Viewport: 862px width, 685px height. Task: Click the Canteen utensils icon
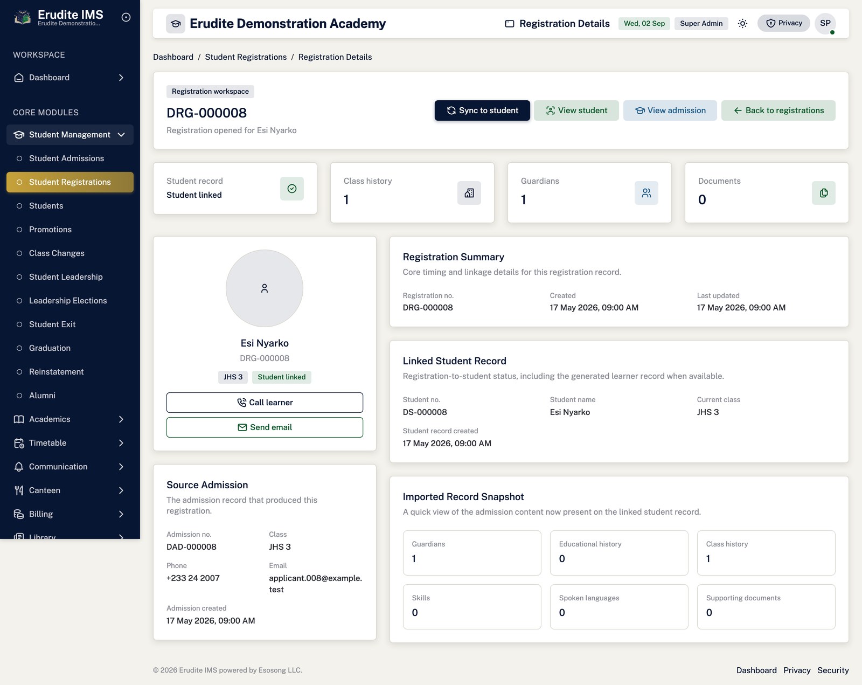click(x=19, y=490)
